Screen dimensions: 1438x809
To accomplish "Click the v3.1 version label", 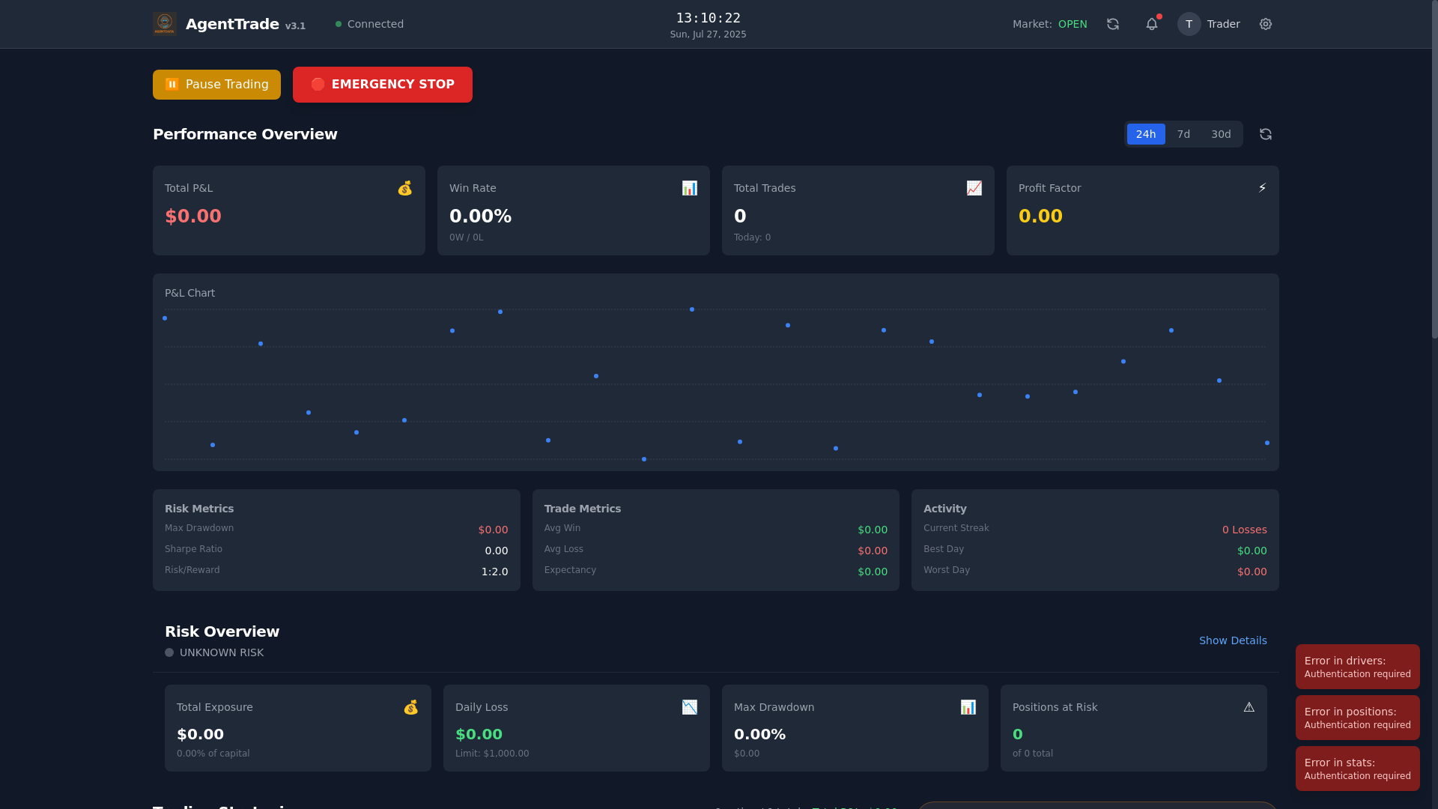I will tap(295, 26).
